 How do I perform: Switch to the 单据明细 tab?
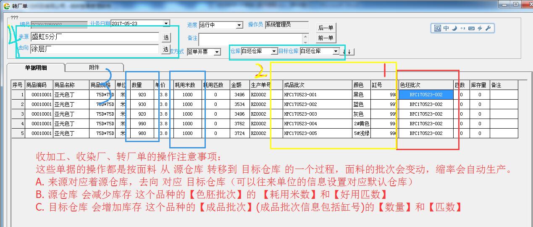(36, 67)
